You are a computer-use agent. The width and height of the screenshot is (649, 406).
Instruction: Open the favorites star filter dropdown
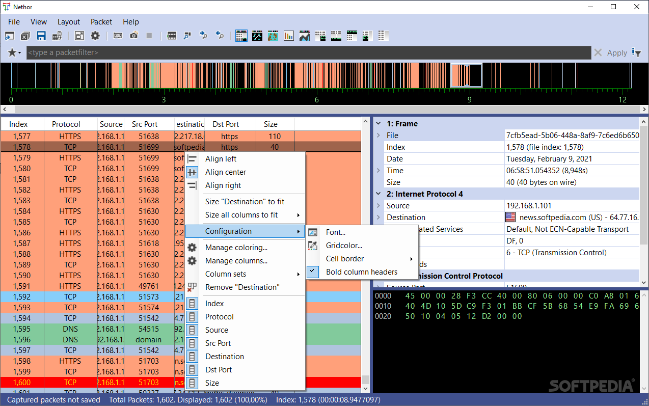click(14, 52)
